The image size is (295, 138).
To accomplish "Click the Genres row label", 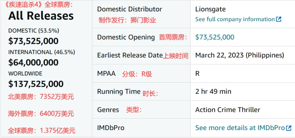I will (x=108, y=109).
